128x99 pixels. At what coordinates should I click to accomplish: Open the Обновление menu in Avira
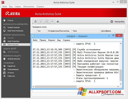tap(29, 6)
